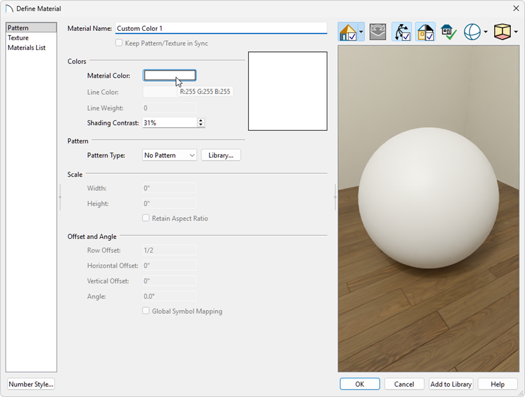This screenshot has height=397, width=525.
Task: Click the cube view mode icon
Action: (x=500, y=31)
